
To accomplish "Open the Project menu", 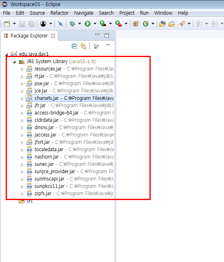I will [127, 13].
